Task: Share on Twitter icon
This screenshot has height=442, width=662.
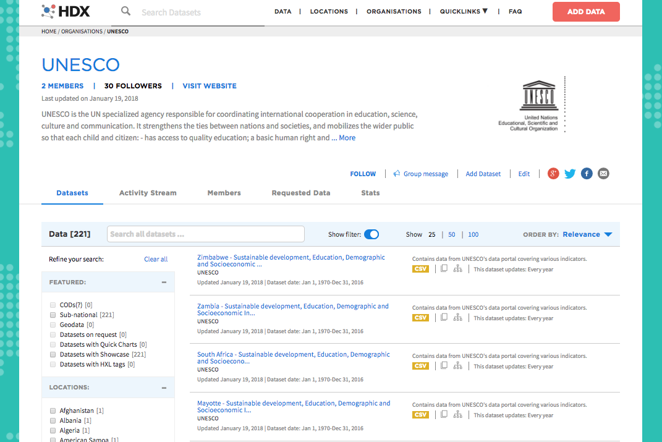Action: coord(570,174)
